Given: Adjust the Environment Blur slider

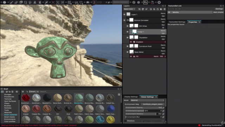Looking at the screenshot, I should [144, 117].
